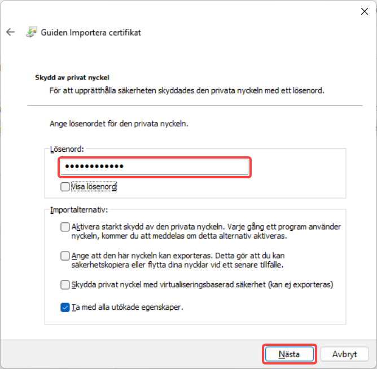Uncheck Ta med alla utökade egenskaper
The width and height of the screenshot is (377, 369).
pyautogui.click(x=65, y=307)
